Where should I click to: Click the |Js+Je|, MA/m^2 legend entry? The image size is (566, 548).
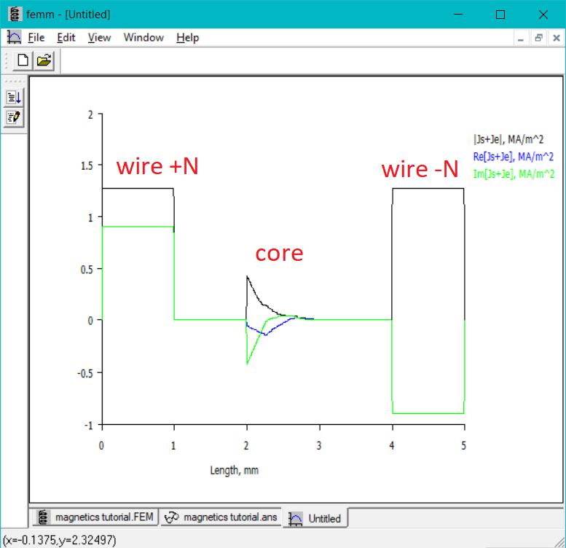(x=508, y=139)
